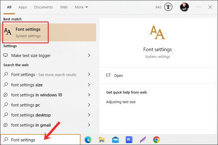Open the three-dot options menu
218x145 pixels.
tap(198, 7)
